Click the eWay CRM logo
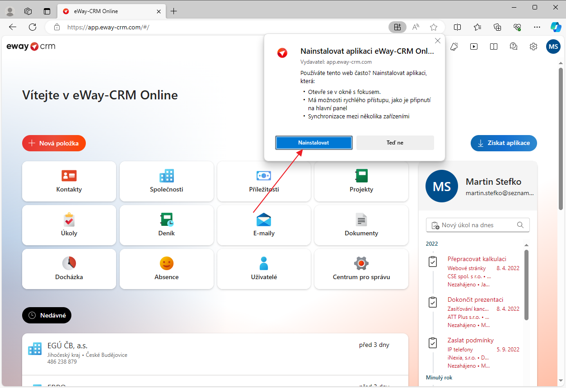The height and width of the screenshot is (388, 566). 31,46
